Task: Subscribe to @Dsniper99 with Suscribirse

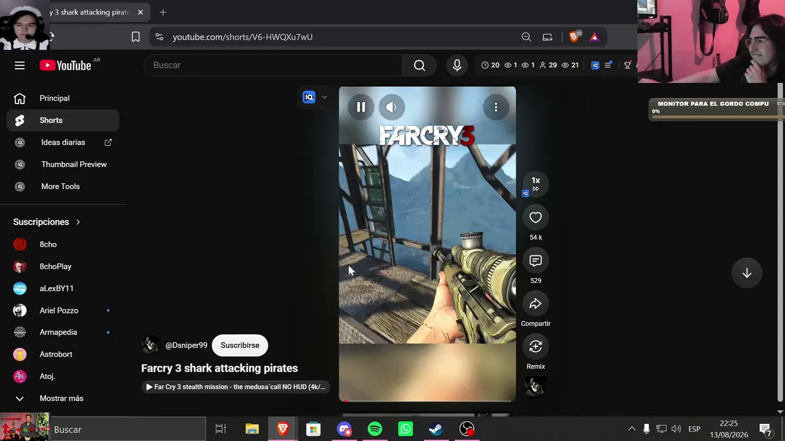Action: pos(240,345)
